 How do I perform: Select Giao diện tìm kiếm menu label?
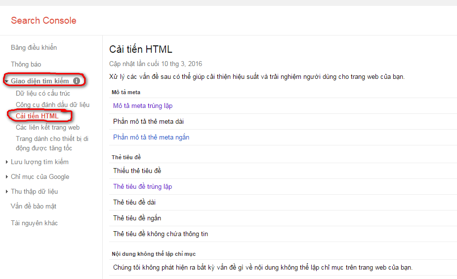coord(40,81)
